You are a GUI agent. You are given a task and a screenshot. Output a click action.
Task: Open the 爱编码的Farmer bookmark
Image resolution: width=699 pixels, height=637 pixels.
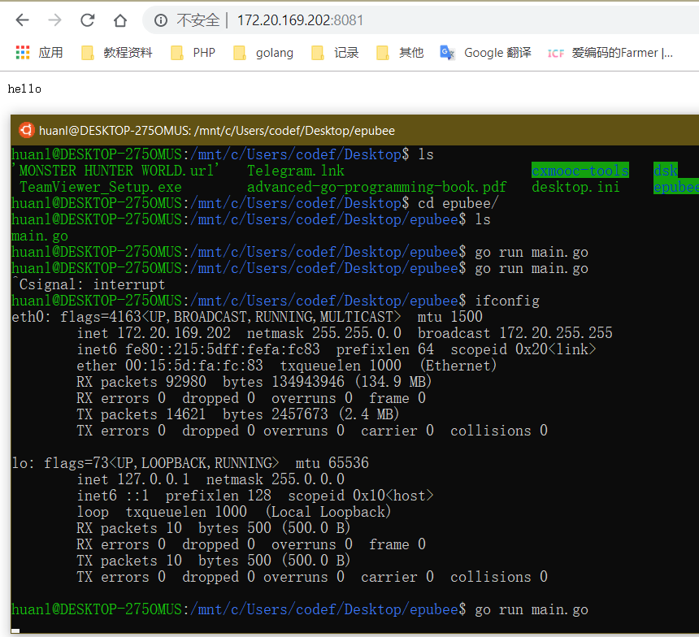pyautogui.click(x=611, y=53)
